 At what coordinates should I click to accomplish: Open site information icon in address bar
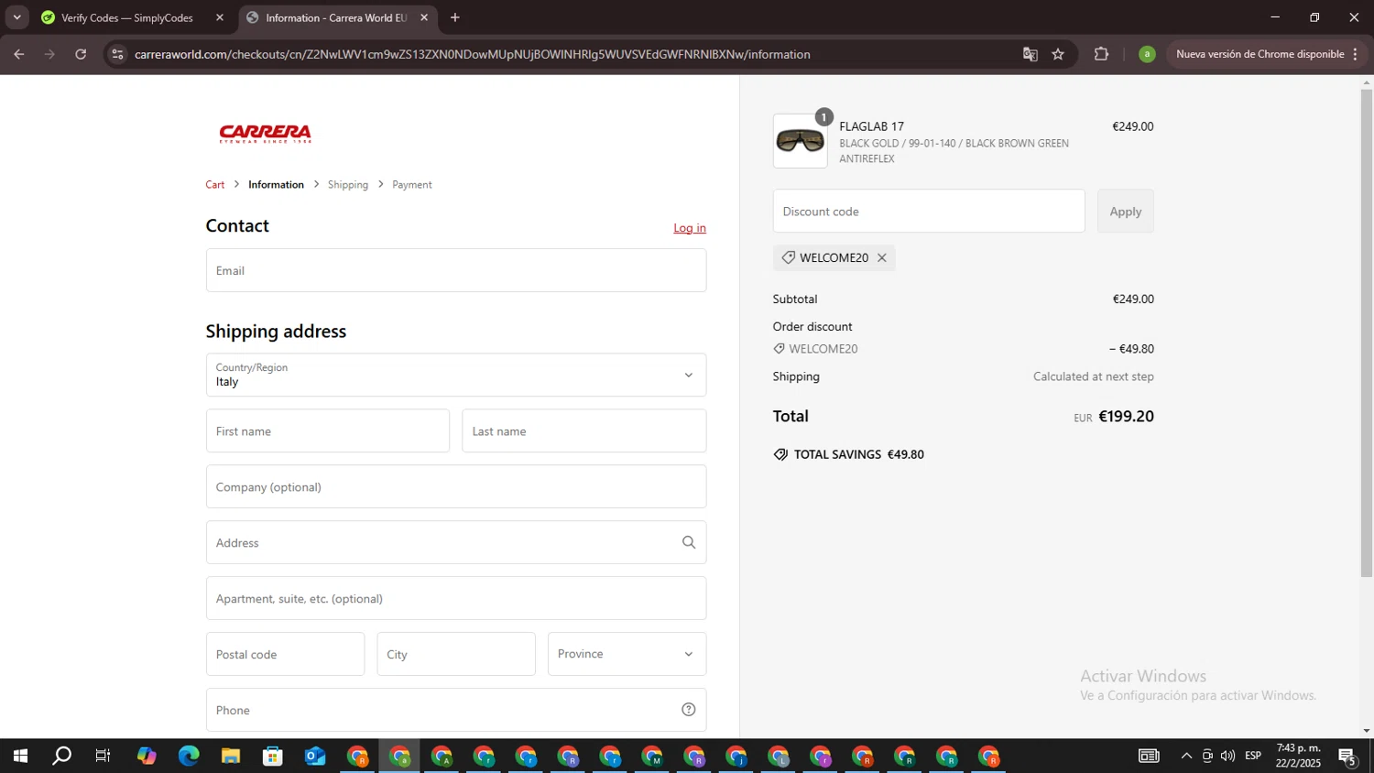coord(117,54)
